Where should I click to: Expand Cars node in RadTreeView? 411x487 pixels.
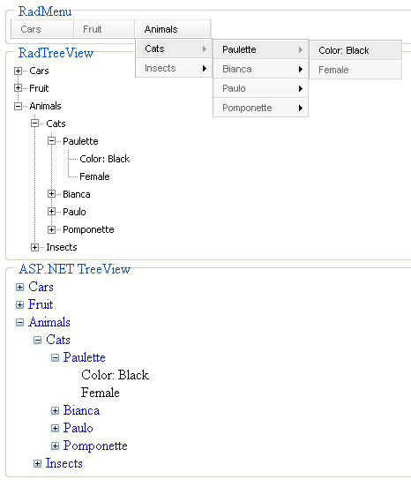click(x=18, y=71)
